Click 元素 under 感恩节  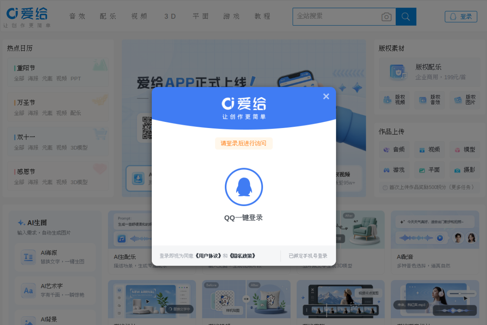point(47,182)
